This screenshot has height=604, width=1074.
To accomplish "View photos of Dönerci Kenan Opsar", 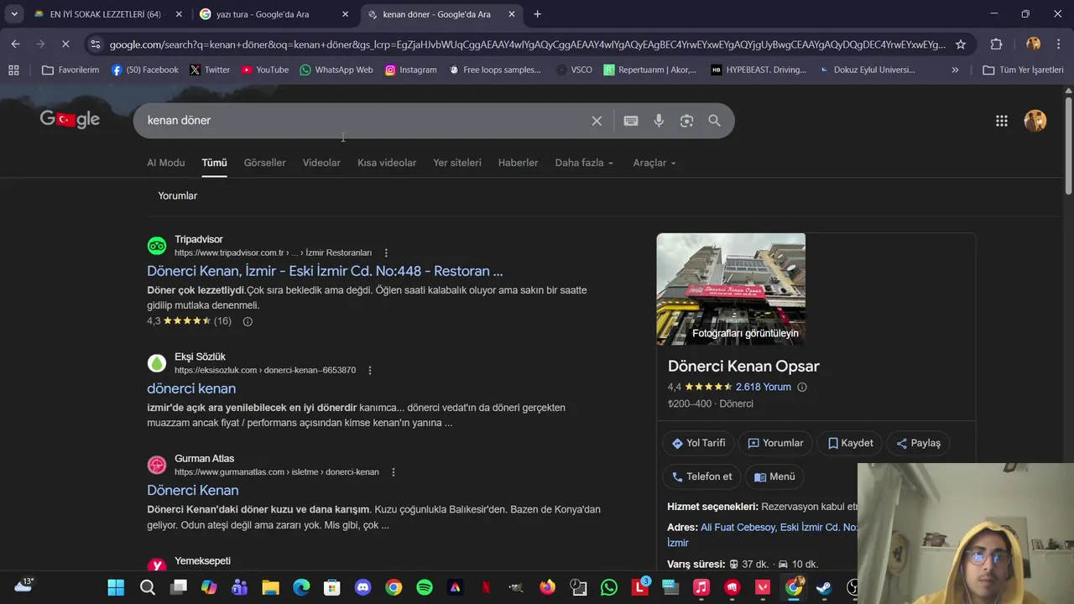I will coord(731,289).
